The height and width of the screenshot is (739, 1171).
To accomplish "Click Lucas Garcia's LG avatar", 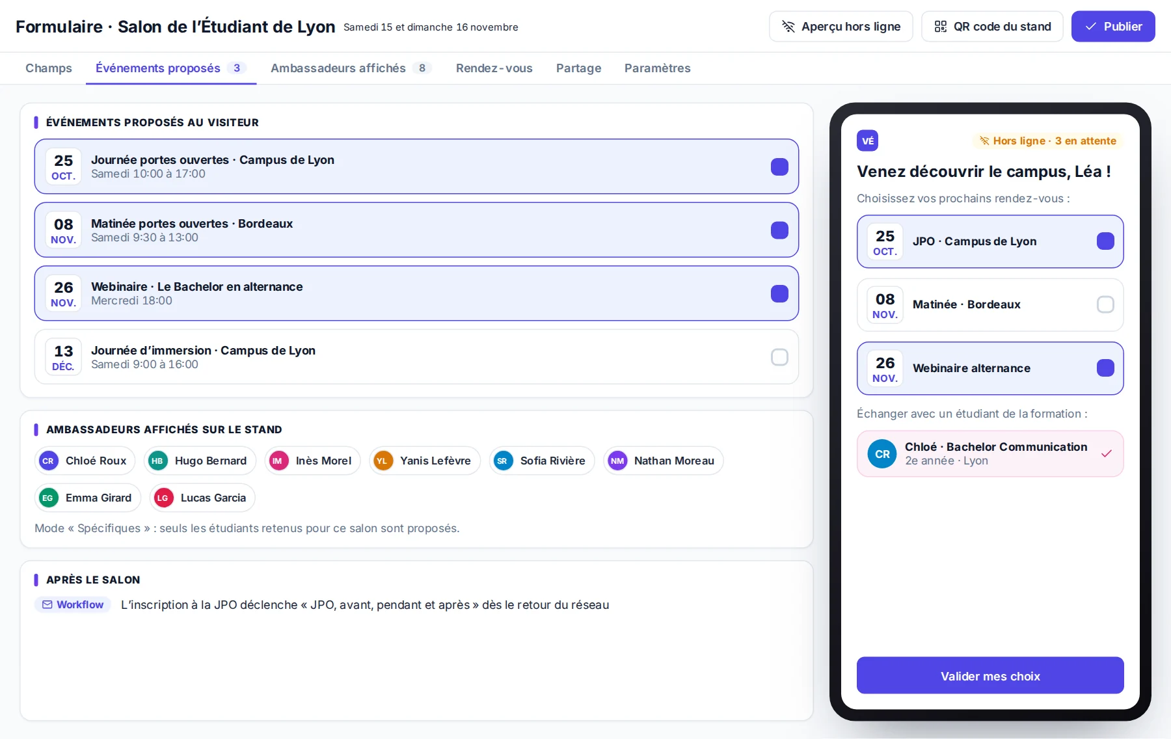I will (163, 498).
